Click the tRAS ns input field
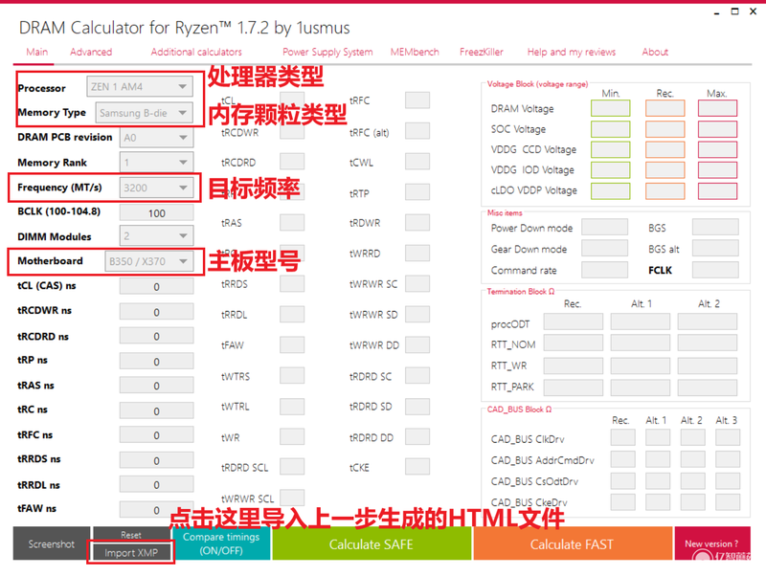Screen dimensions: 766x576 [x=156, y=386]
